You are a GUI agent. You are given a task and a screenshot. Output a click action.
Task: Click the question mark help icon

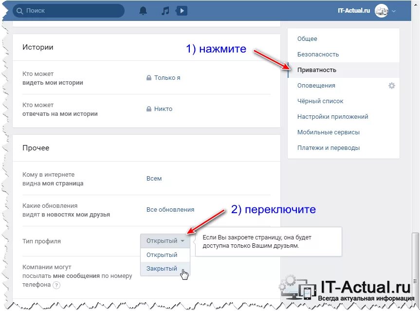tap(56, 285)
